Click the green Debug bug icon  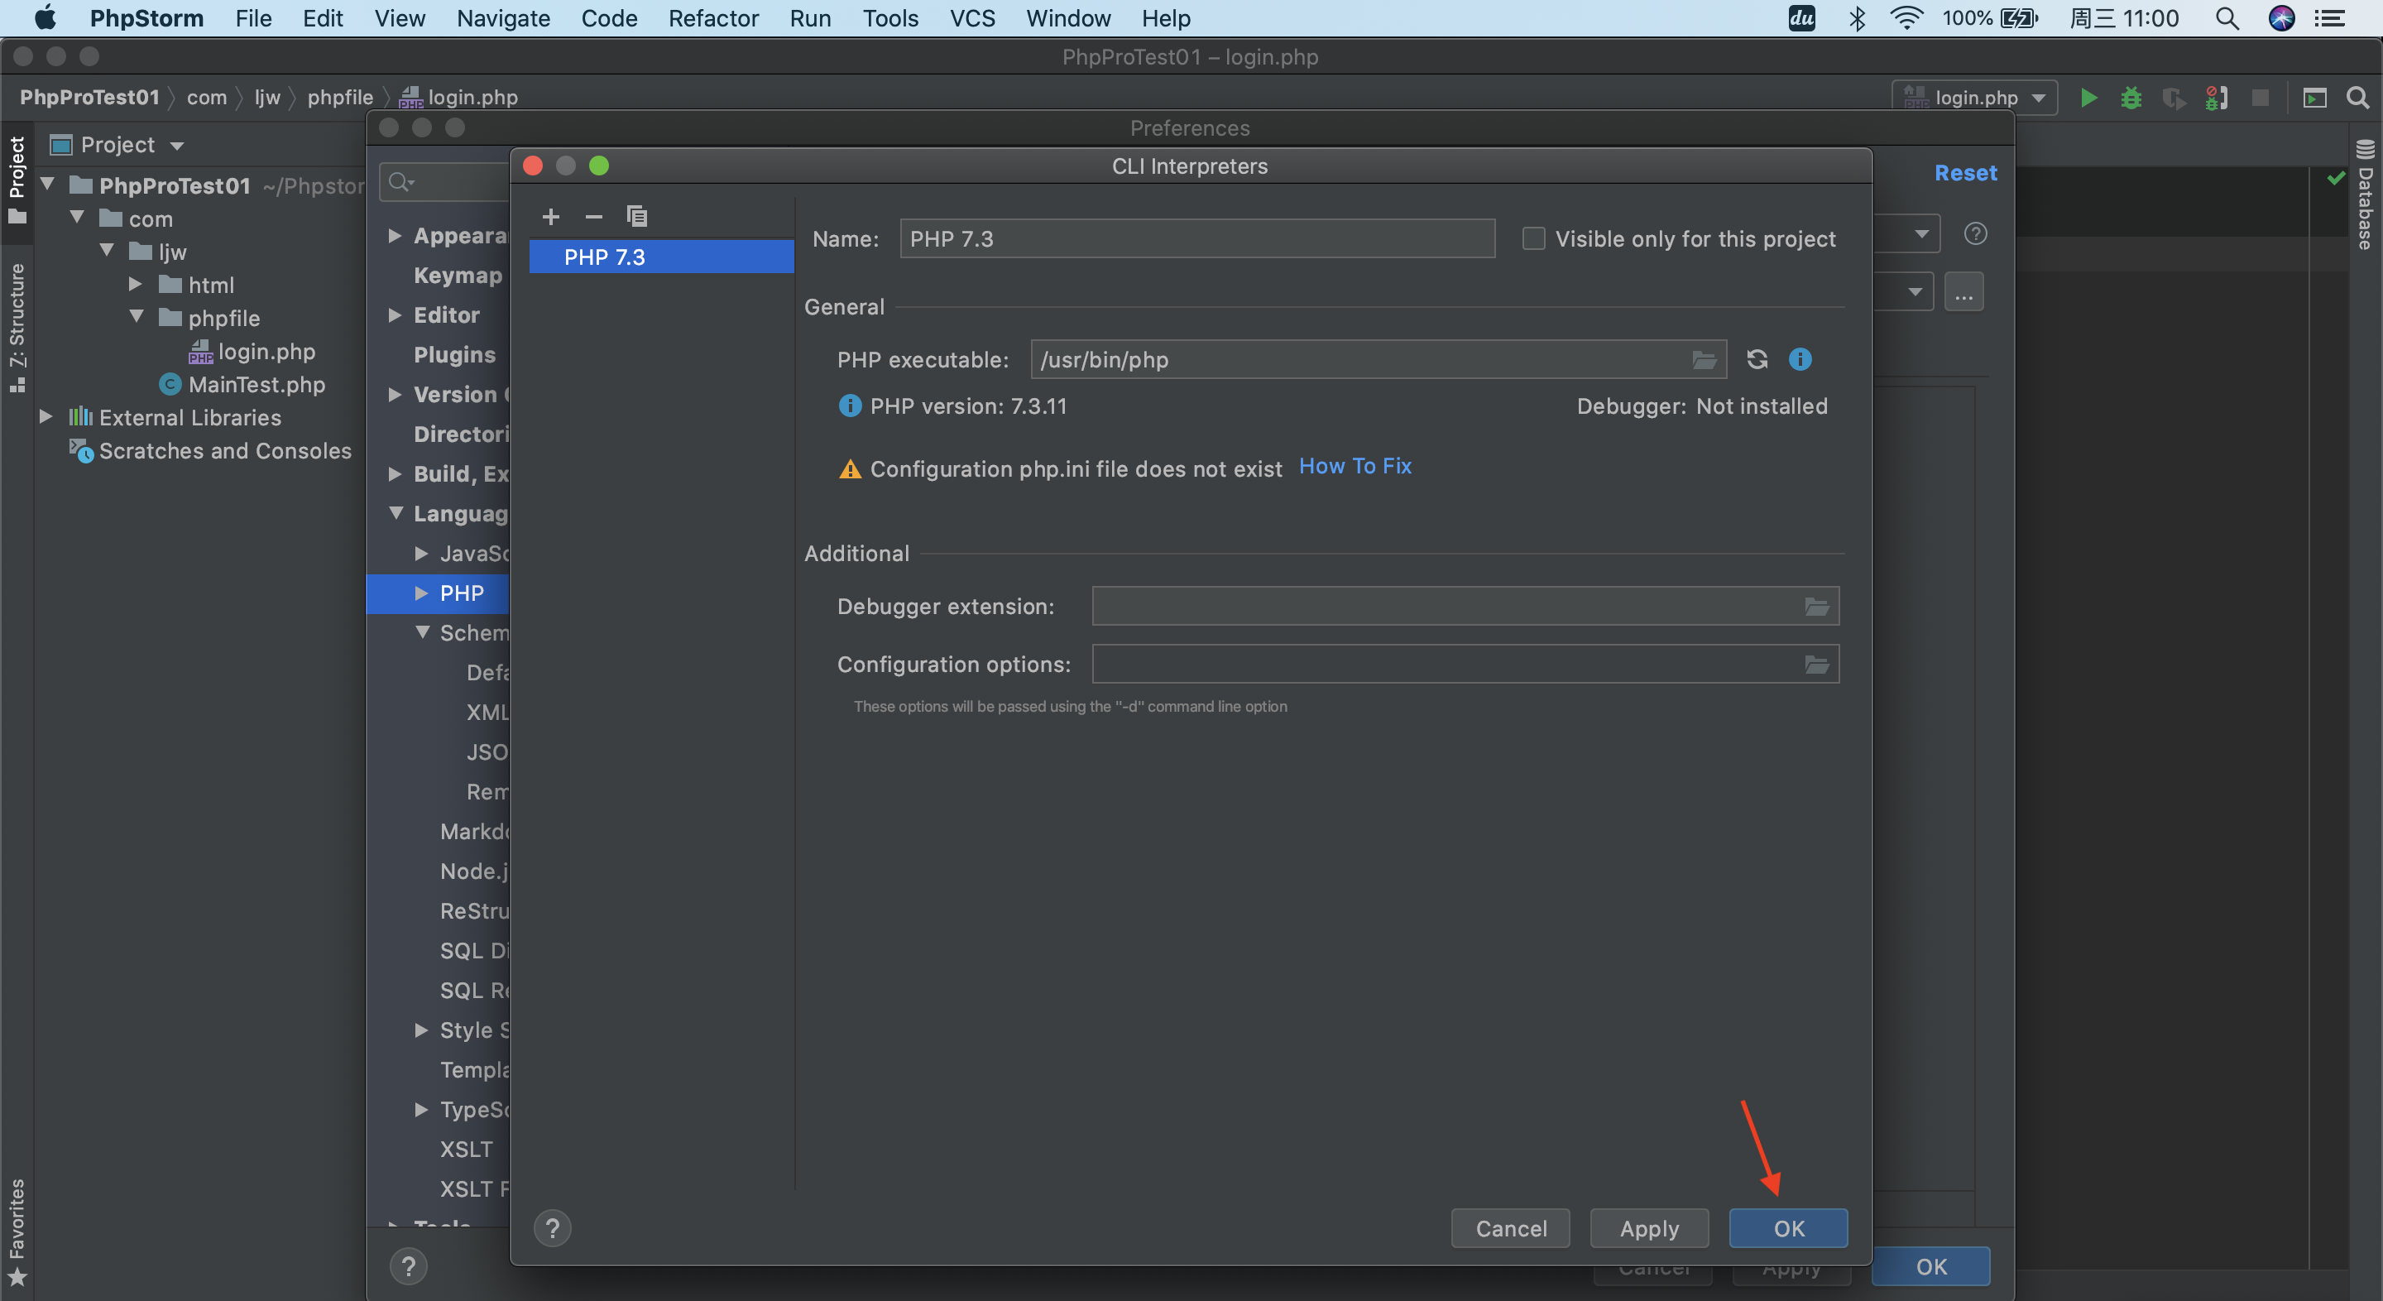(2131, 97)
